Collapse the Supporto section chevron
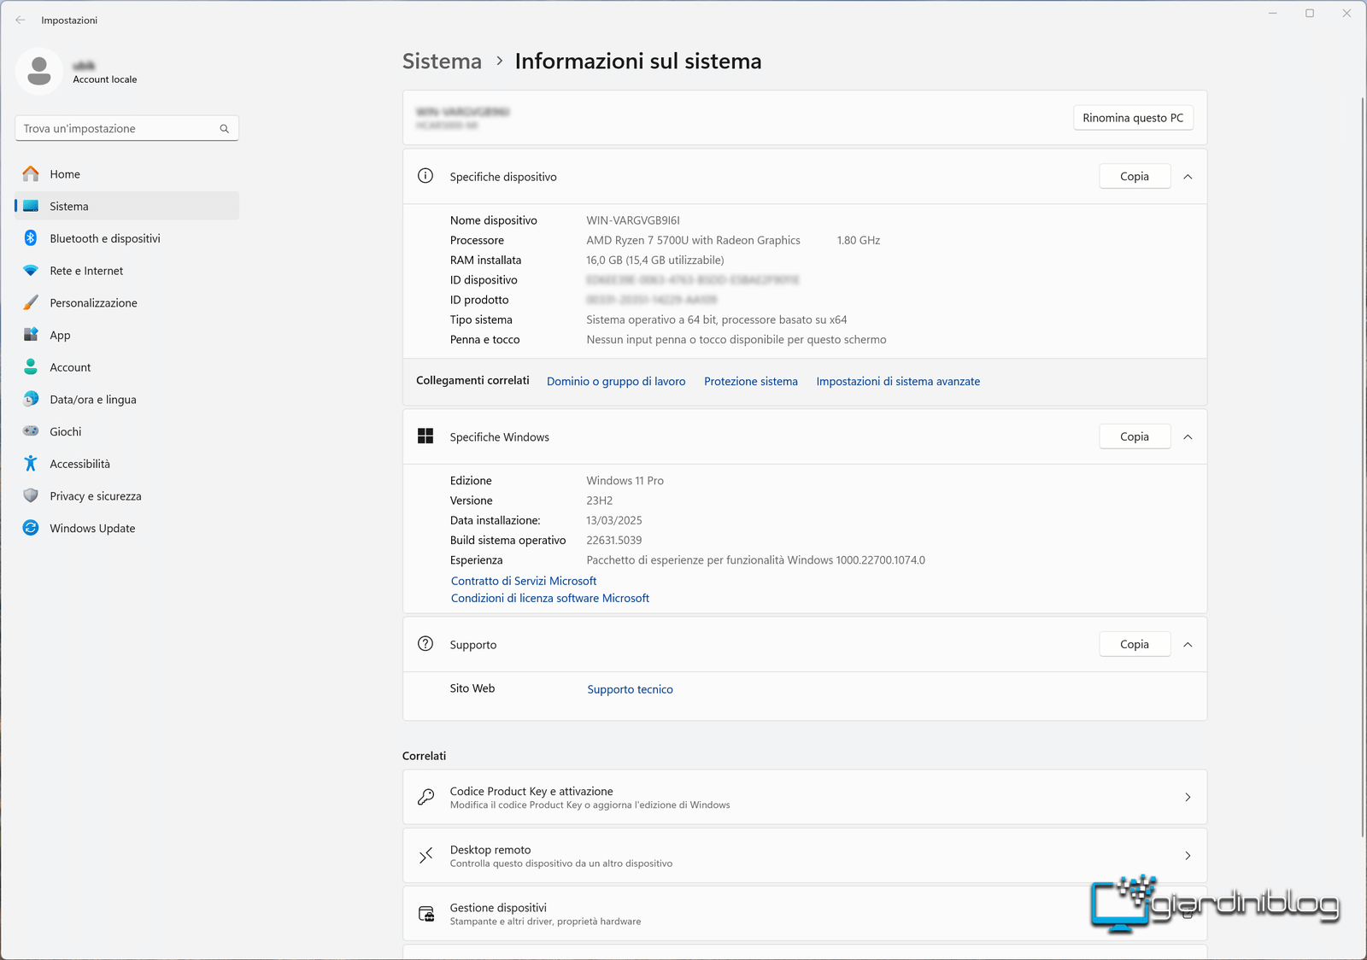This screenshot has width=1367, height=960. coord(1188,645)
